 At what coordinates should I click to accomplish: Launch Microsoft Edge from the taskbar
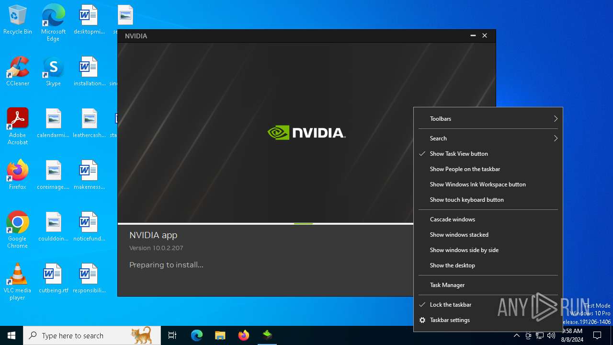point(197,335)
